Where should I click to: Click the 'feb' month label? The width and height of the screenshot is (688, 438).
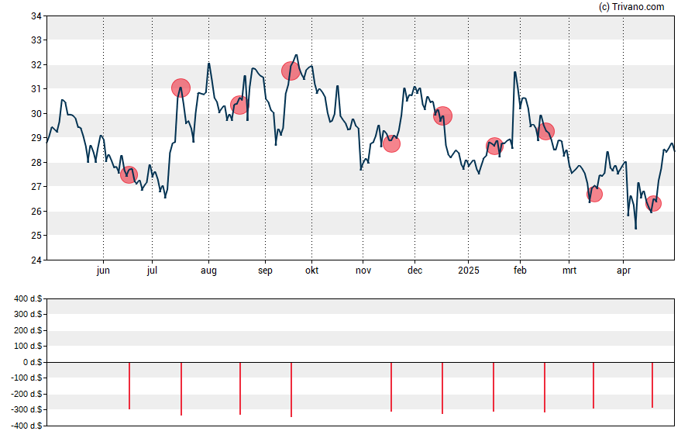tap(520, 271)
